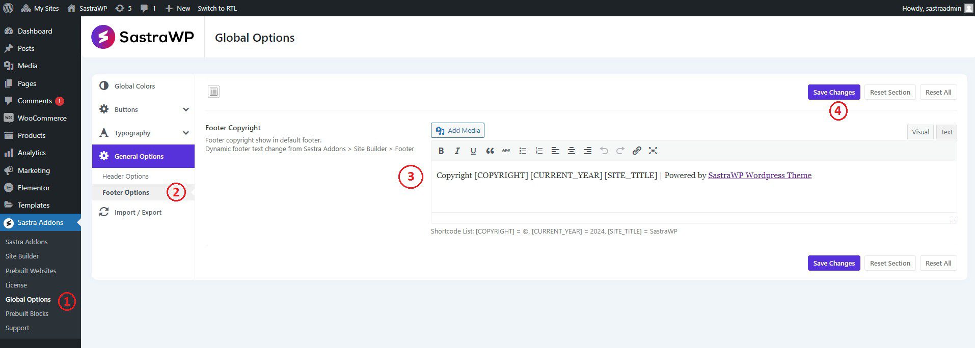The height and width of the screenshot is (348, 975).
Task: Click the Add Media button
Action: click(x=457, y=130)
